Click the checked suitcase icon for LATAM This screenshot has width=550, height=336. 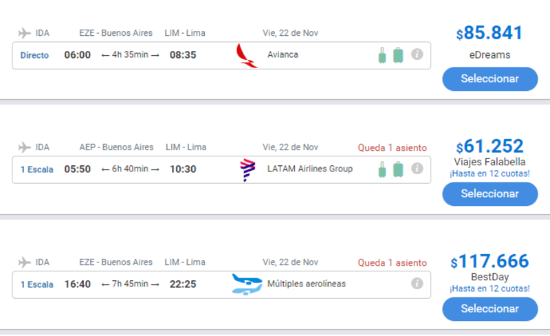tap(398, 169)
